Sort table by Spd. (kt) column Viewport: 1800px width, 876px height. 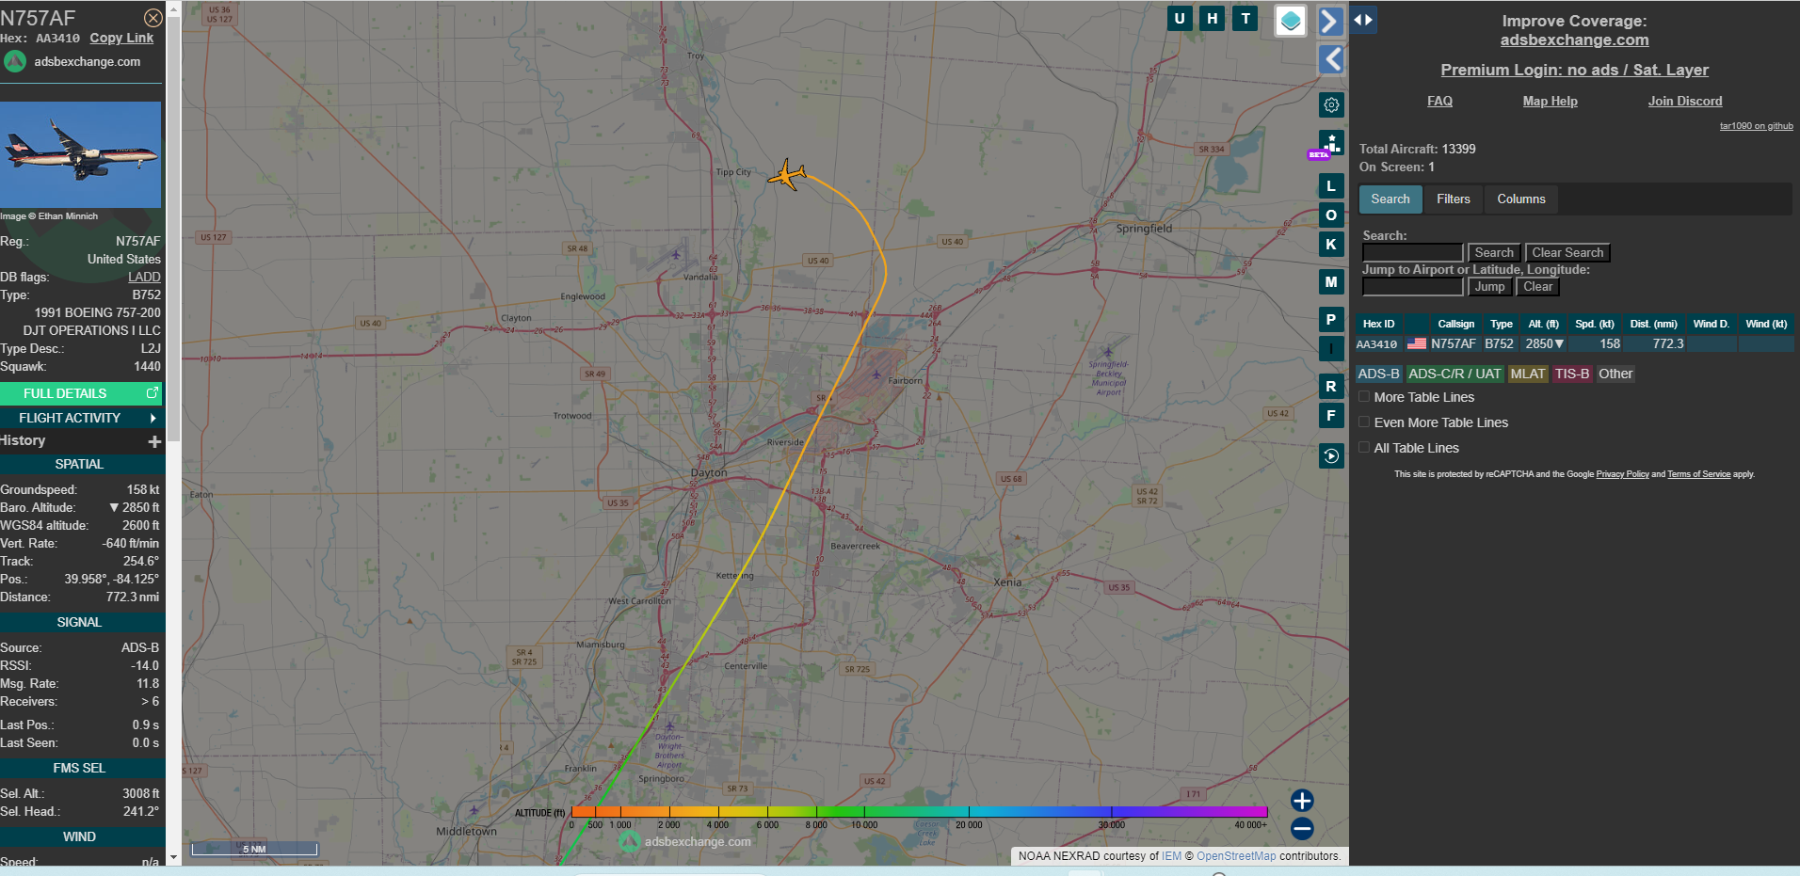pos(1595,324)
